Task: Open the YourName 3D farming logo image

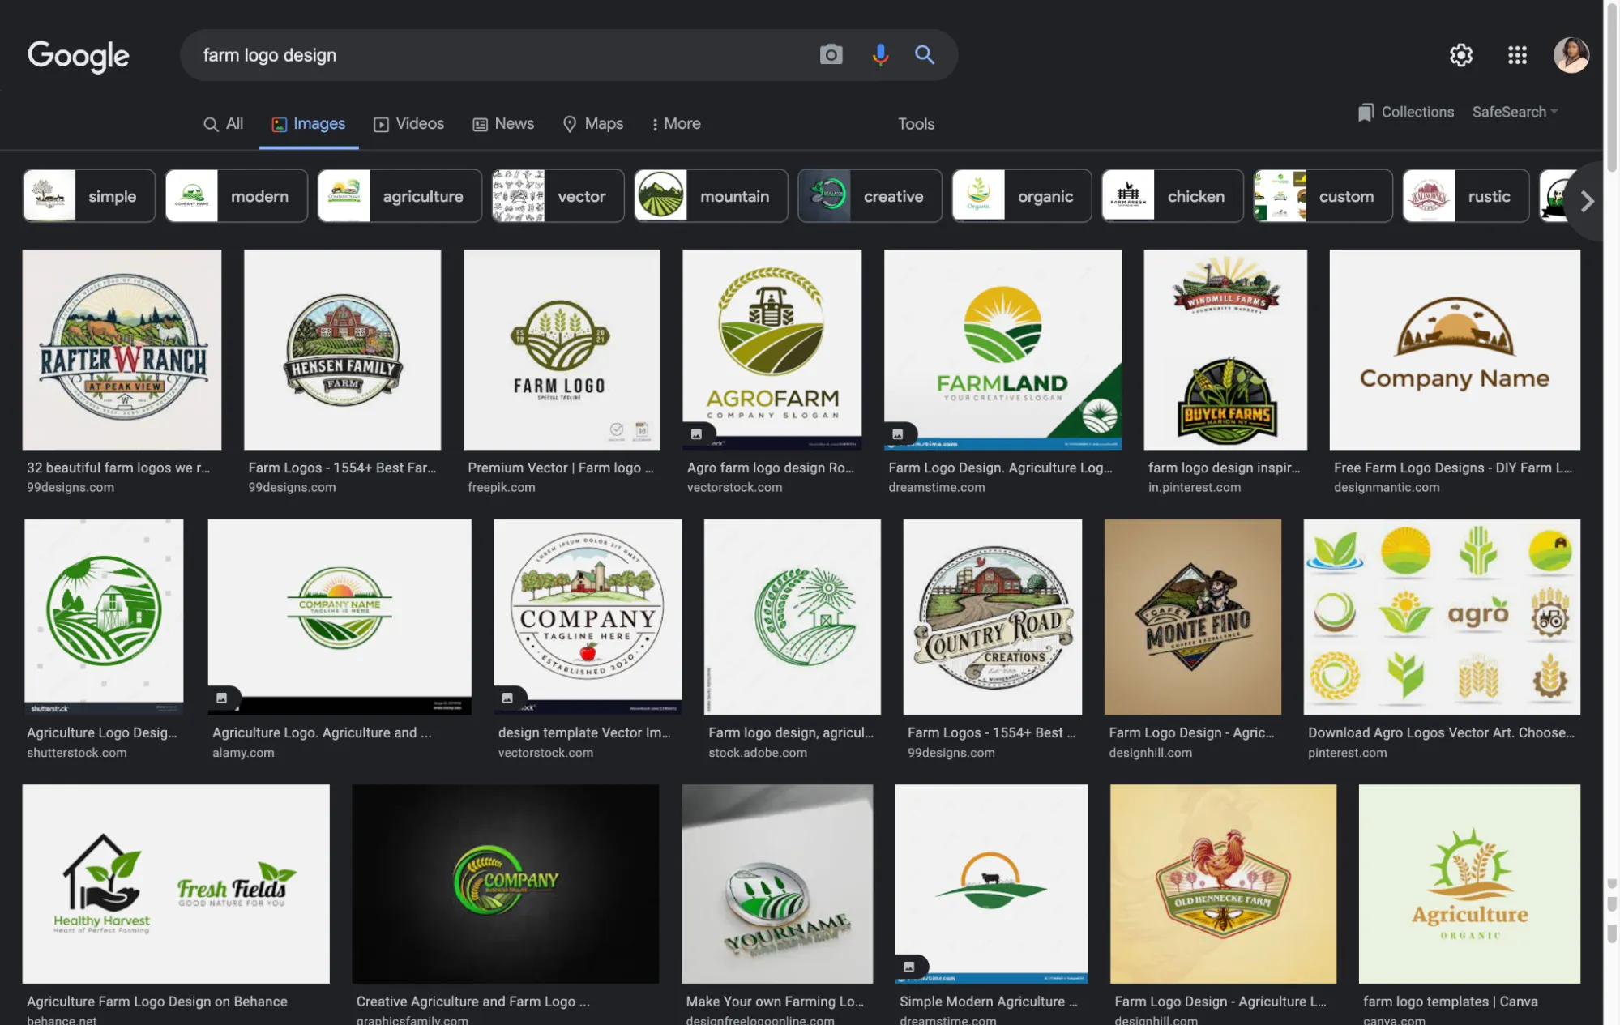Action: (777, 884)
